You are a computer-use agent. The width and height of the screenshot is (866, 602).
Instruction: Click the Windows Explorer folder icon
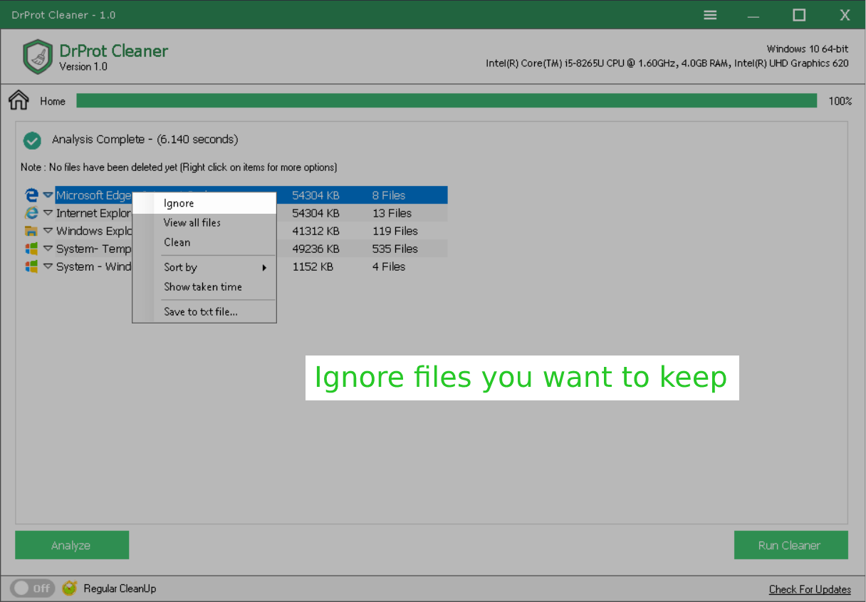coord(31,231)
